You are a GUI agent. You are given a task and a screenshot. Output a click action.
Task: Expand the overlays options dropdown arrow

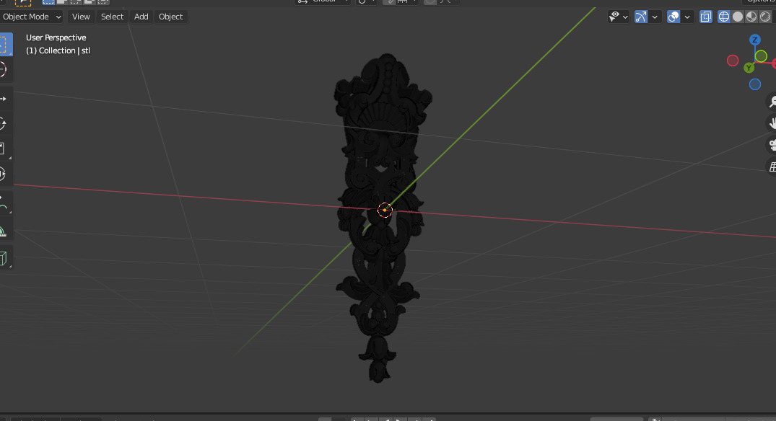tap(687, 17)
